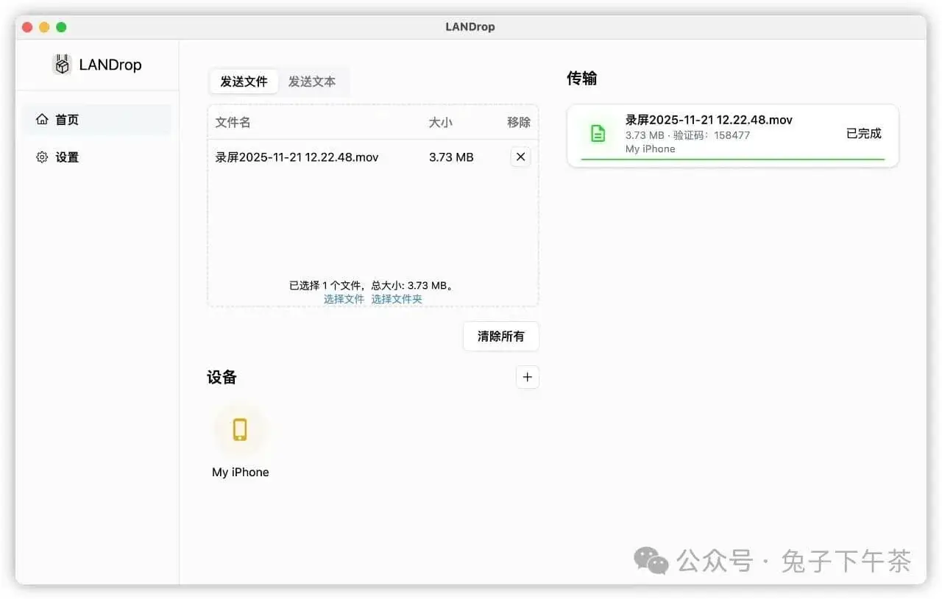Click the green document icon in the transfer card
Viewport: 942px width, 599px height.
tap(598, 133)
